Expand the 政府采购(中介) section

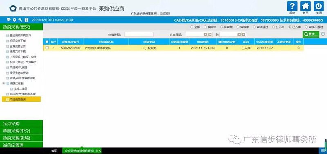click(21, 131)
